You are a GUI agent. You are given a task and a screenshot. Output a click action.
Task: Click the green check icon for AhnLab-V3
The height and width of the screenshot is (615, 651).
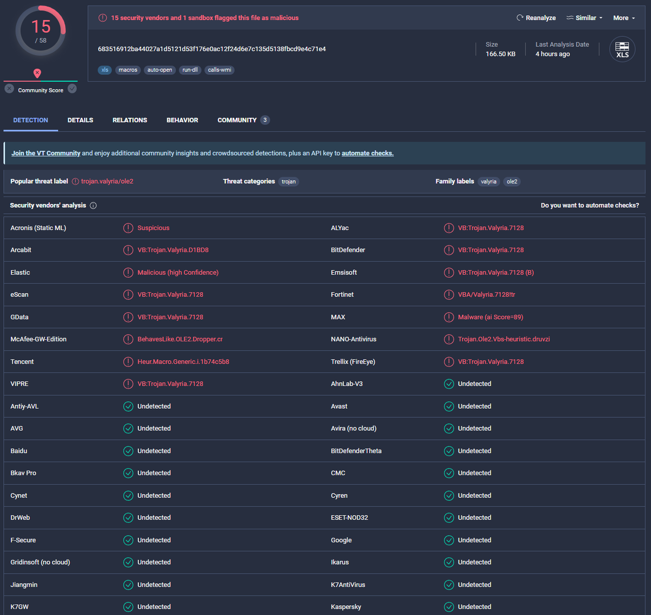click(x=449, y=384)
